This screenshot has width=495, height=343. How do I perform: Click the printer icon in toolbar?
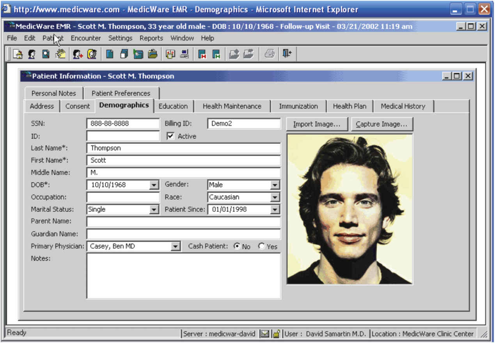tap(270, 54)
